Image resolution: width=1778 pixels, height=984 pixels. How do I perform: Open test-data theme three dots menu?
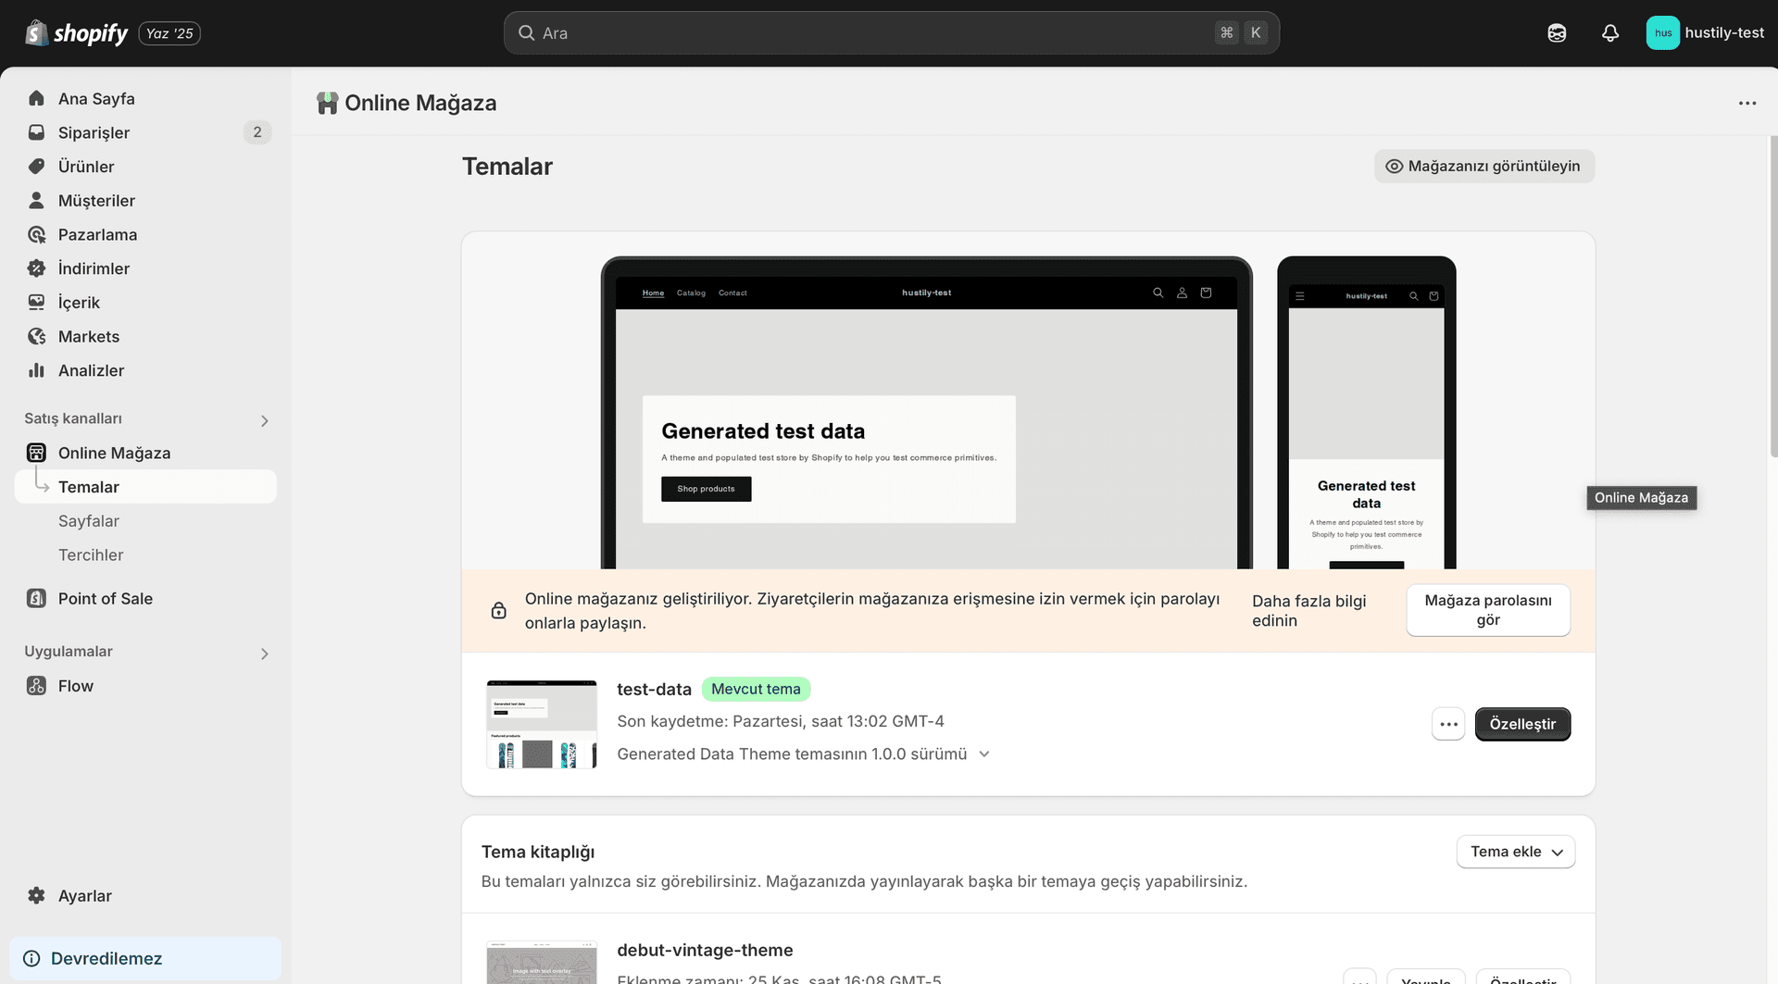[1448, 724]
